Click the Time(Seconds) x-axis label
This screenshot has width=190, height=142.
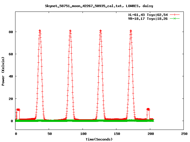coord(99,139)
